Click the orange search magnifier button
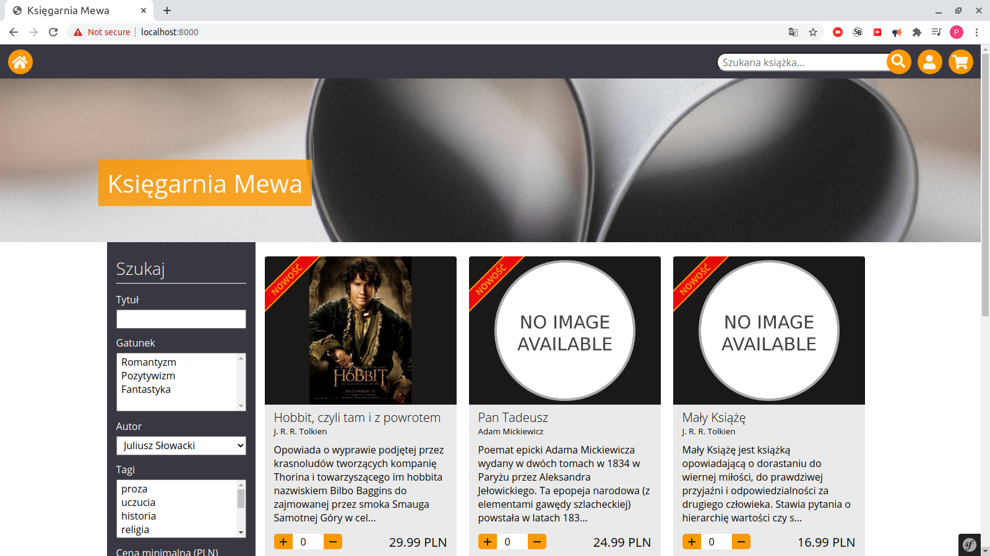Screen dimensions: 990x556 pyautogui.click(x=898, y=62)
